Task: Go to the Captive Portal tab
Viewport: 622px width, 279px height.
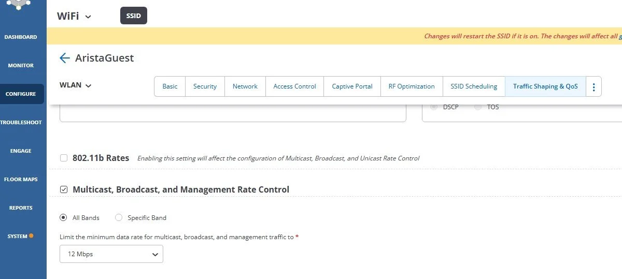Action: pyautogui.click(x=352, y=86)
